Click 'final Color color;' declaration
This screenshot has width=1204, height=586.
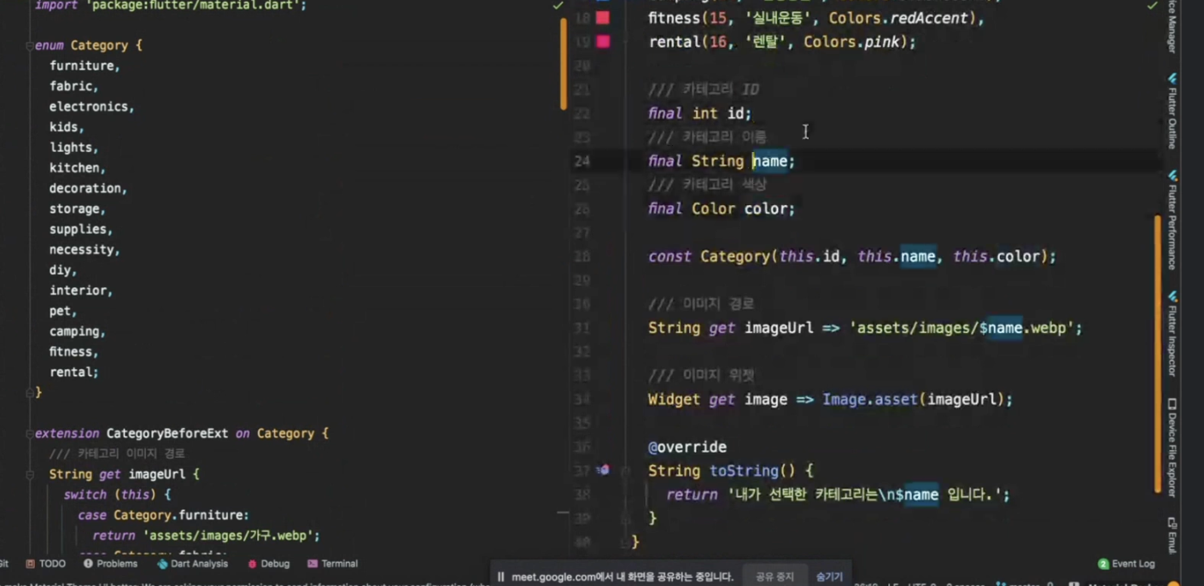tap(722, 208)
